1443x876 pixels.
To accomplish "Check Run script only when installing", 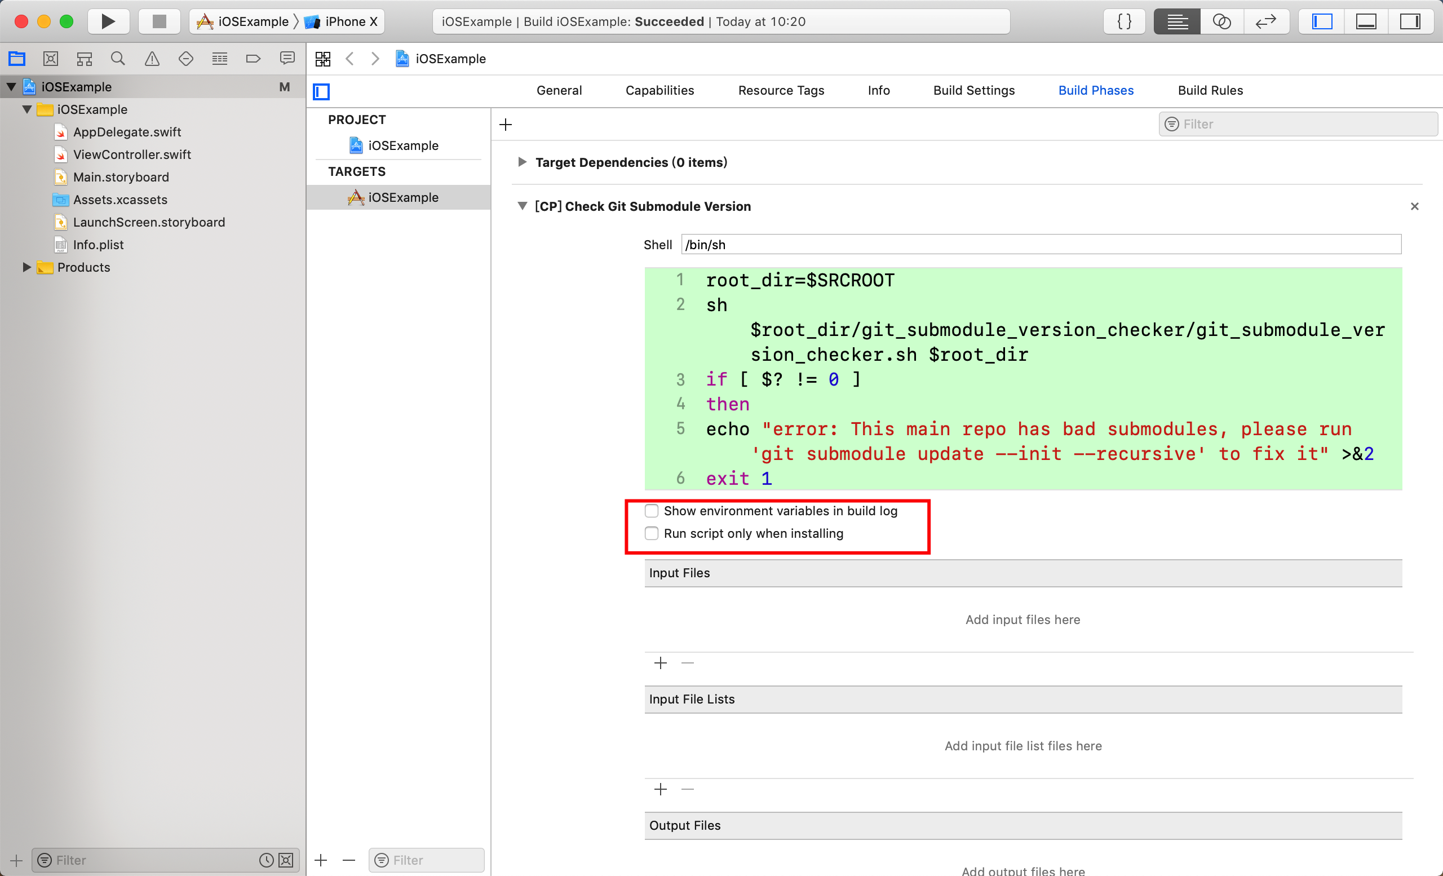I will click(651, 533).
